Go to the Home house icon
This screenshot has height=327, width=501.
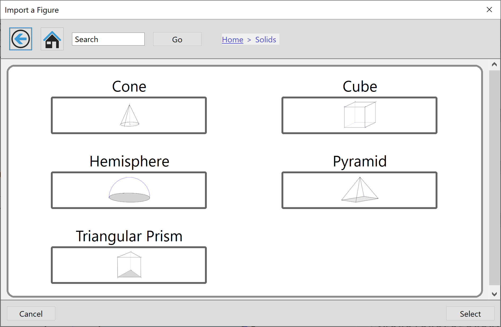point(52,39)
